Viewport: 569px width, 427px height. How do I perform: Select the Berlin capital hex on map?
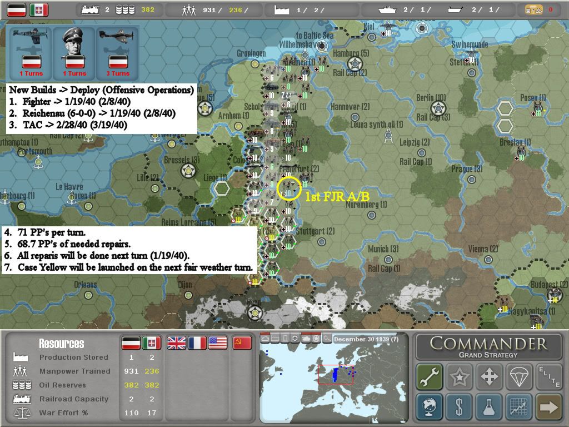click(x=438, y=108)
